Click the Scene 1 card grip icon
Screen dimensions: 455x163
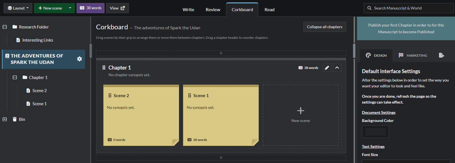[190, 95]
